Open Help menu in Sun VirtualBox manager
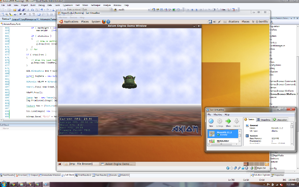299x187 pixels. pyautogui.click(x=227, y=114)
